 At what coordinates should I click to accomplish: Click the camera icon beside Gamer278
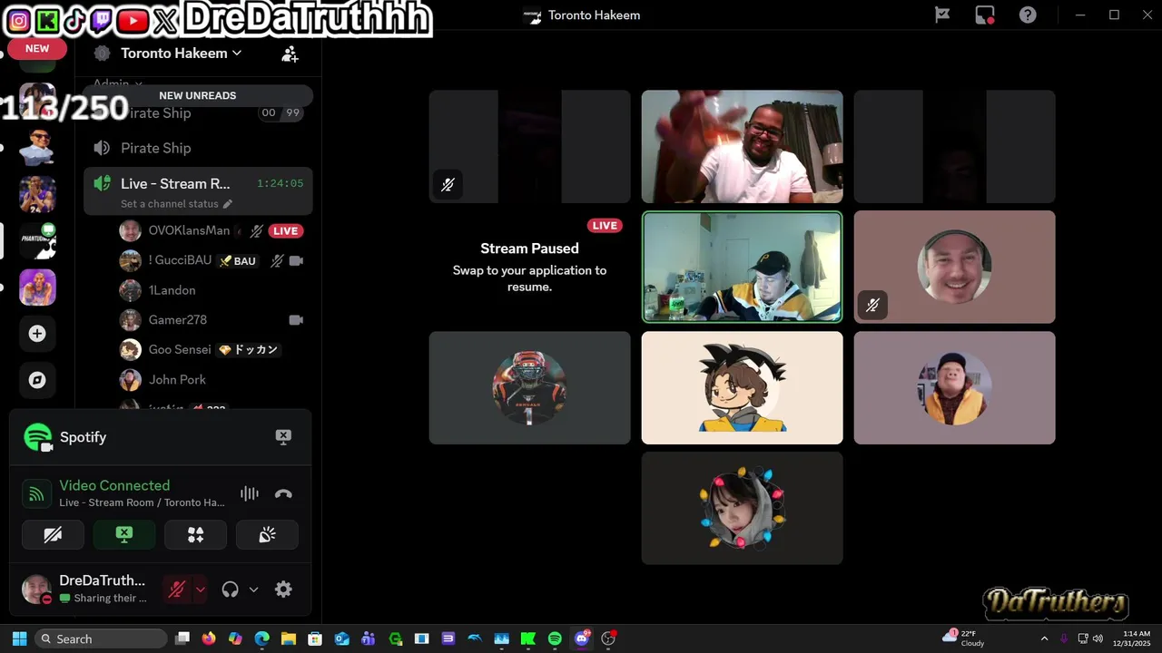point(295,320)
